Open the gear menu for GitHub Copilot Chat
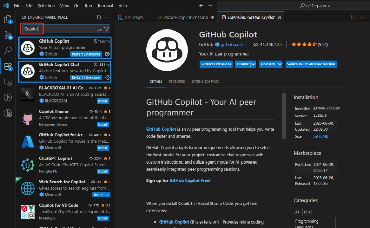This screenshot has width=370, height=228. point(107,77)
